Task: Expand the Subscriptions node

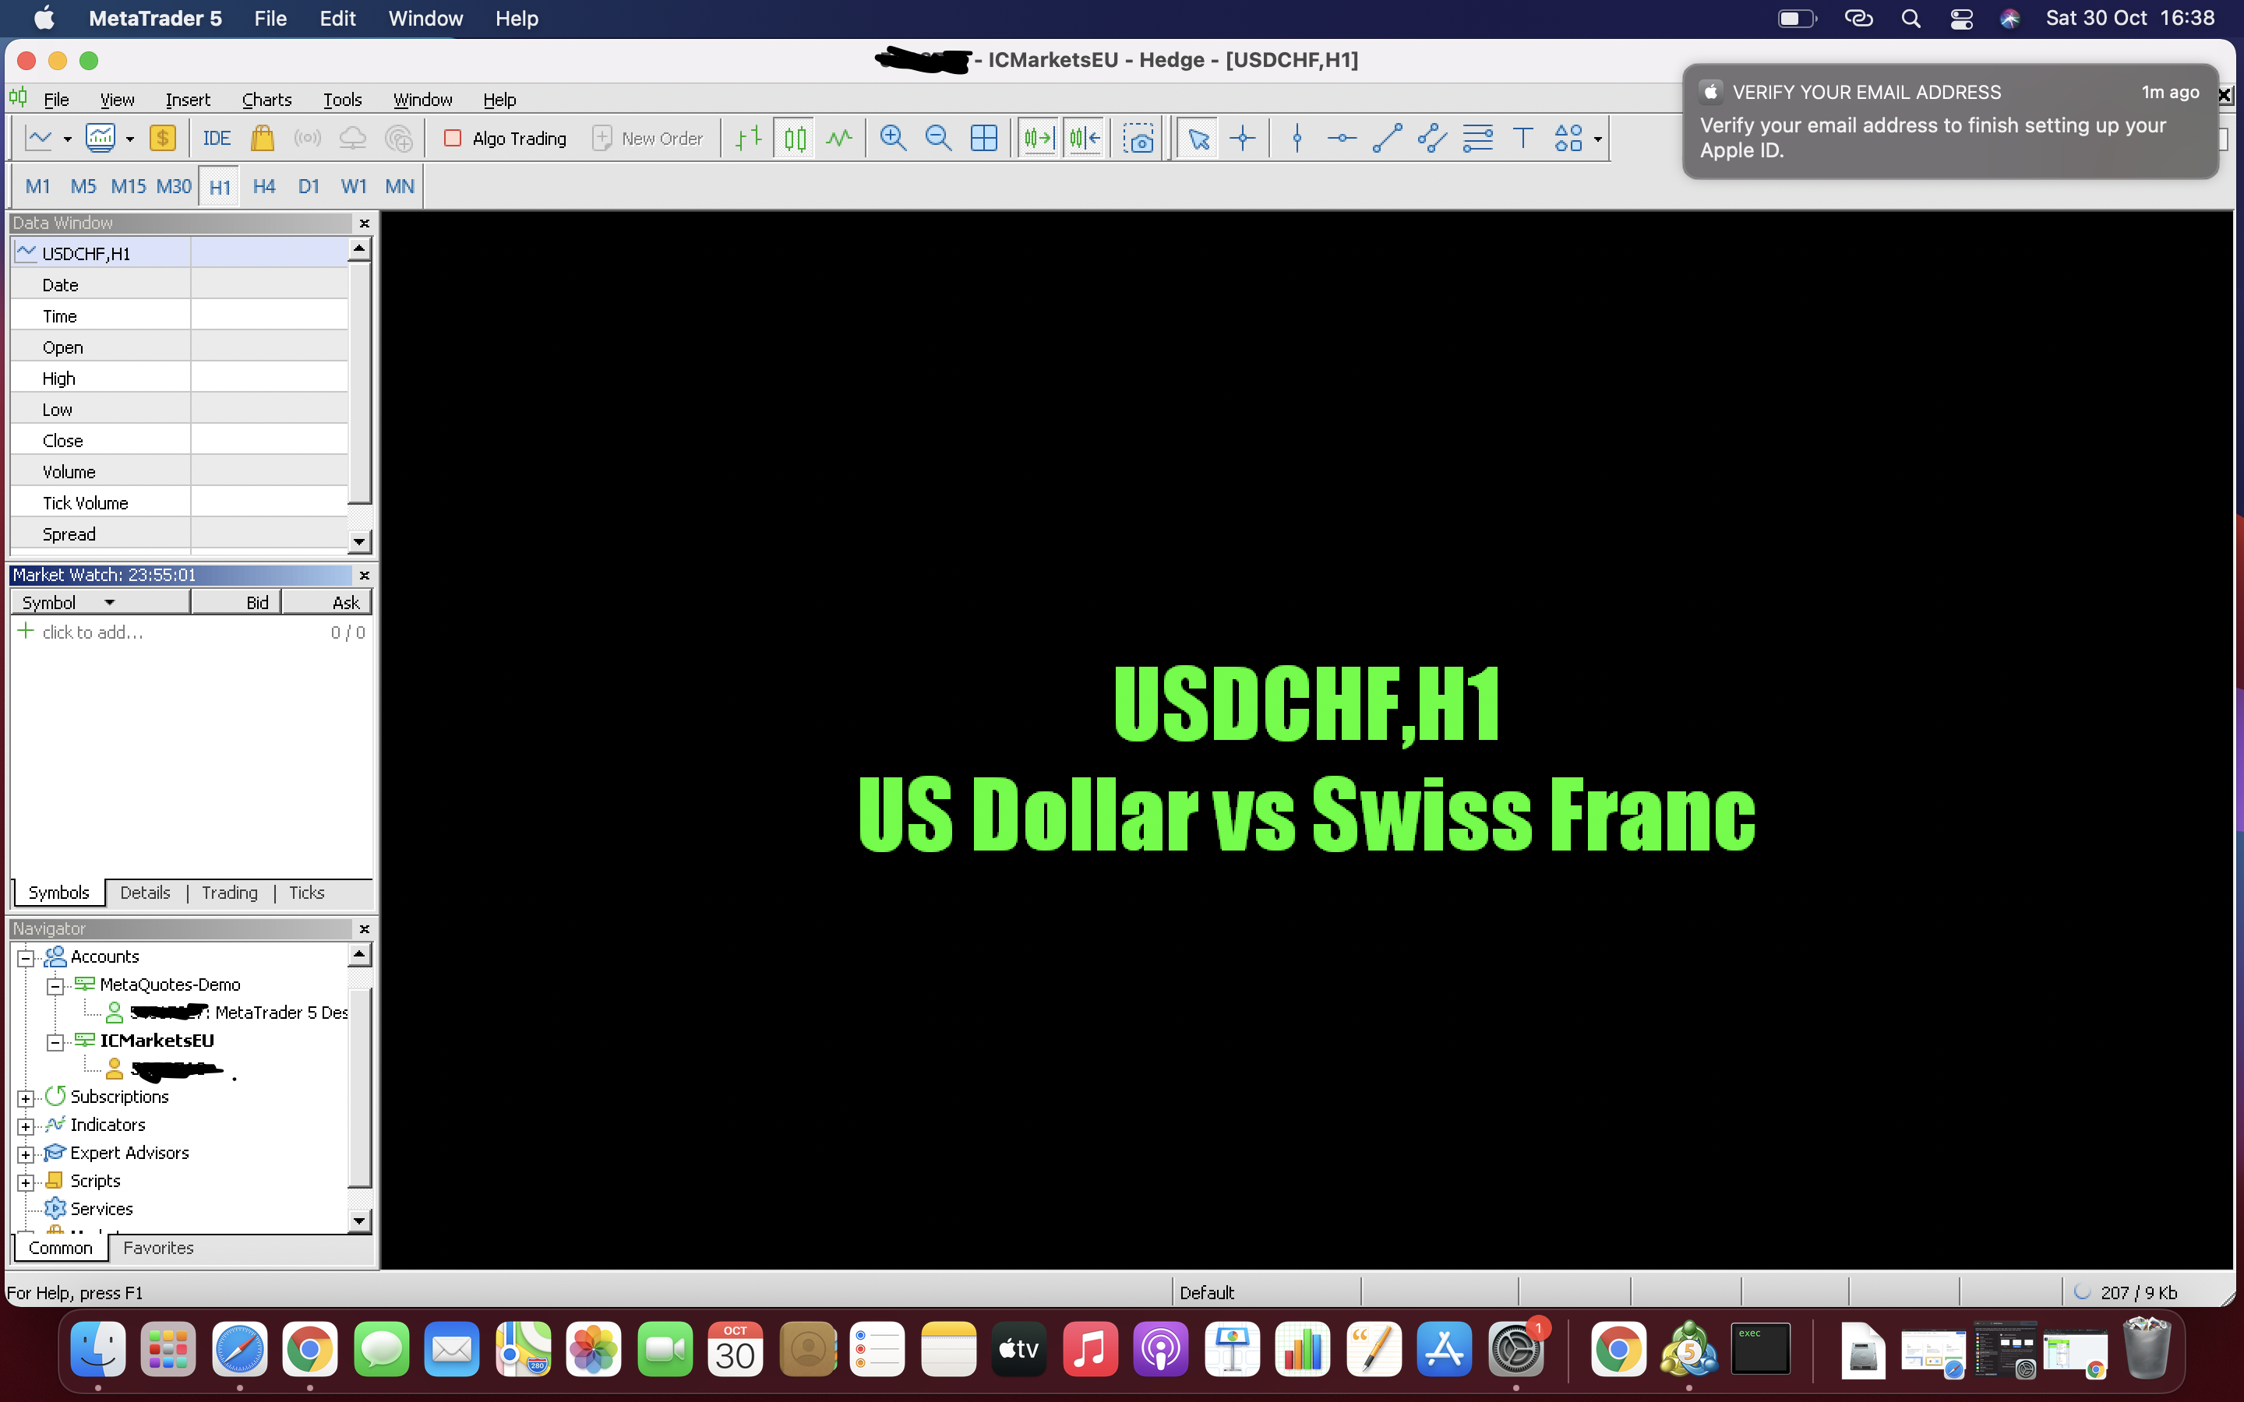Action: [x=26, y=1098]
